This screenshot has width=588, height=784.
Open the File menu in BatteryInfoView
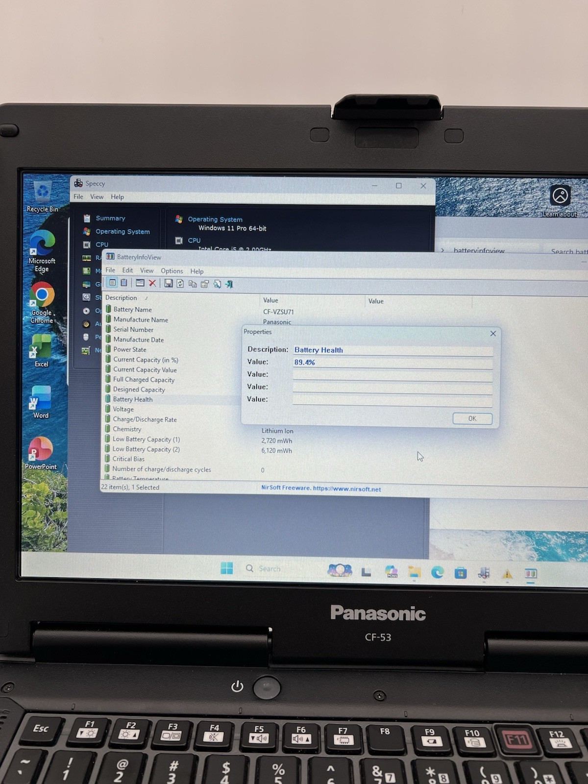[110, 270]
